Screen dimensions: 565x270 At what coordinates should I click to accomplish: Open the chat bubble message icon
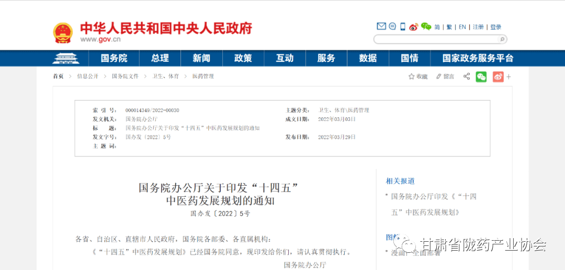(392, 27)
